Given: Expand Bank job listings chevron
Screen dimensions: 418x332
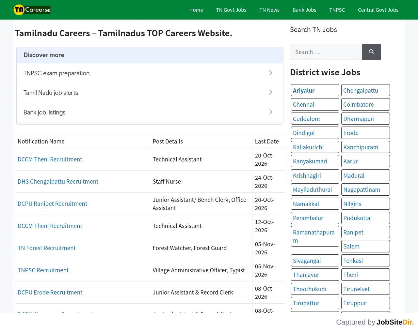Looking at the screenshot, I should pos(271,112).
